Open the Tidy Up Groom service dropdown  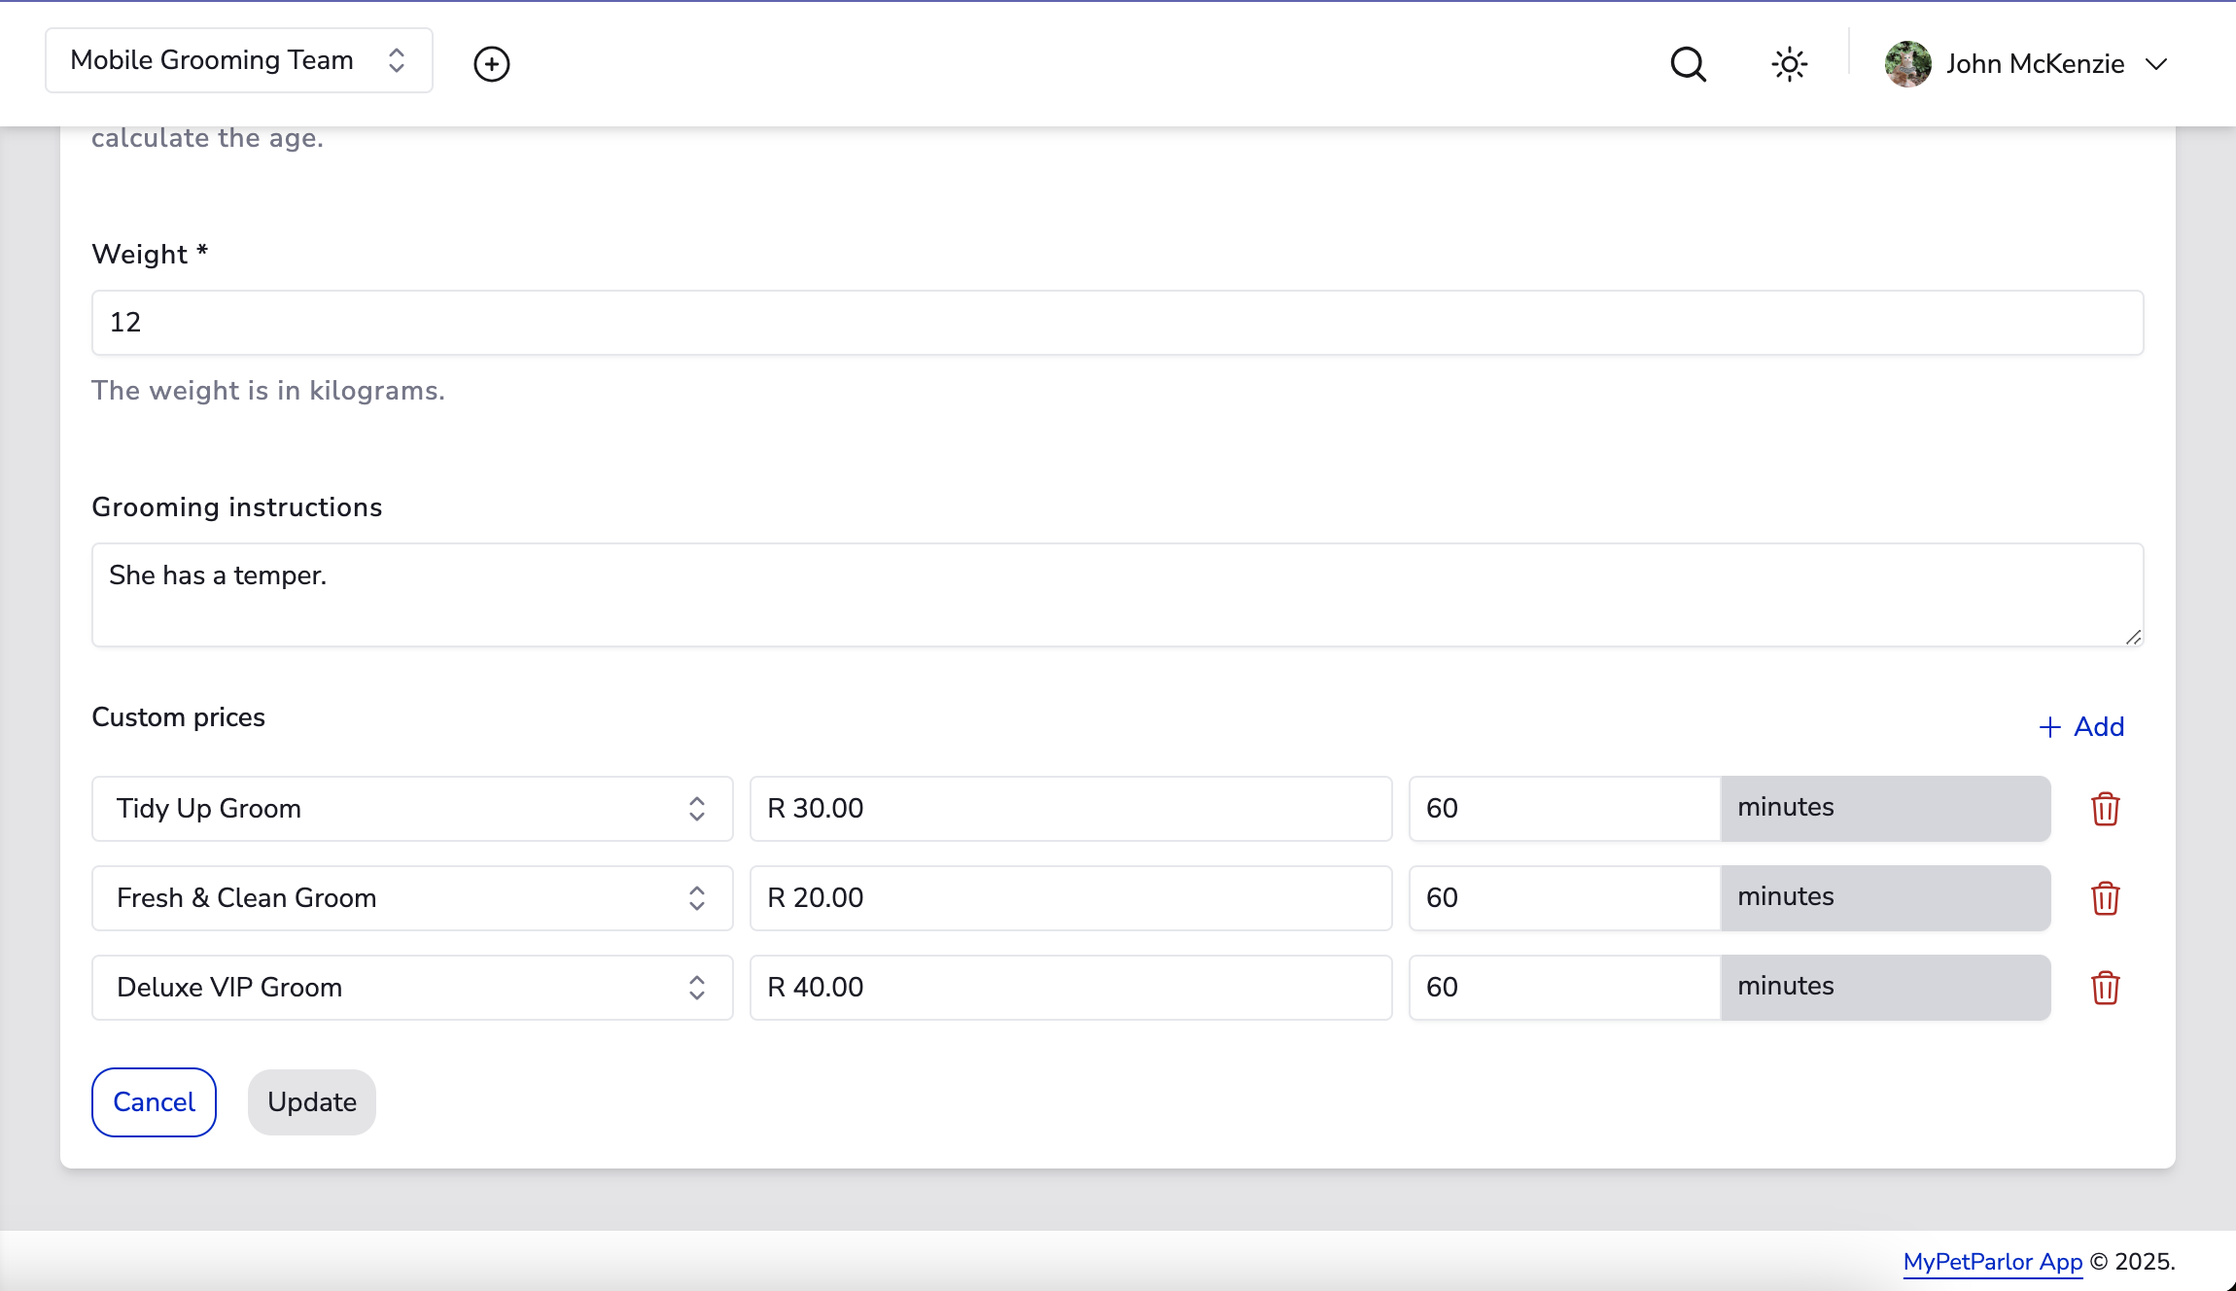click(412, 809)
